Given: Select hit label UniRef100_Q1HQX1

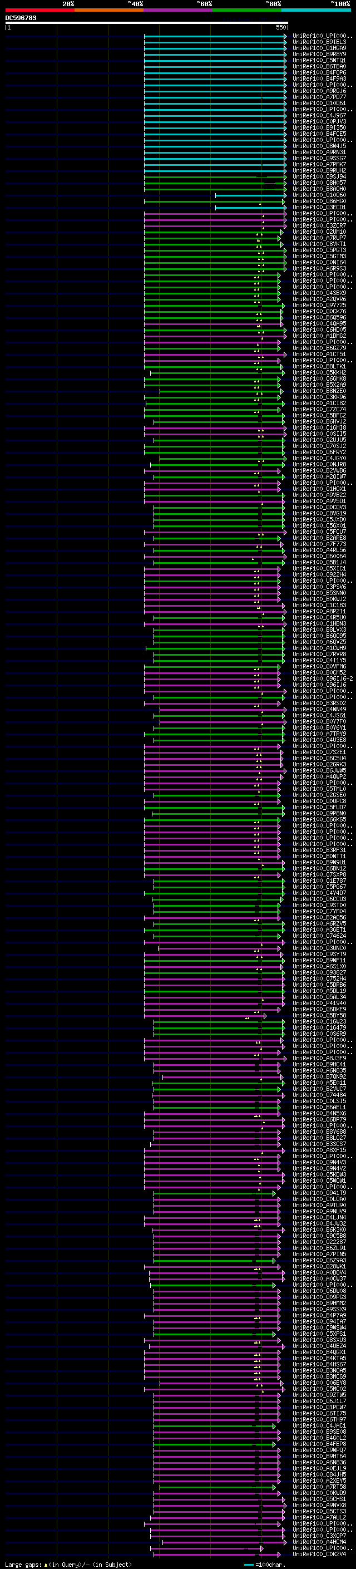Looking at the screenshot, I should click(319, 489).
